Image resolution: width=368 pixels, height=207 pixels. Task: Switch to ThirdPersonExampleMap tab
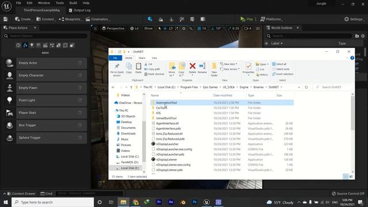tap(41, 10)
